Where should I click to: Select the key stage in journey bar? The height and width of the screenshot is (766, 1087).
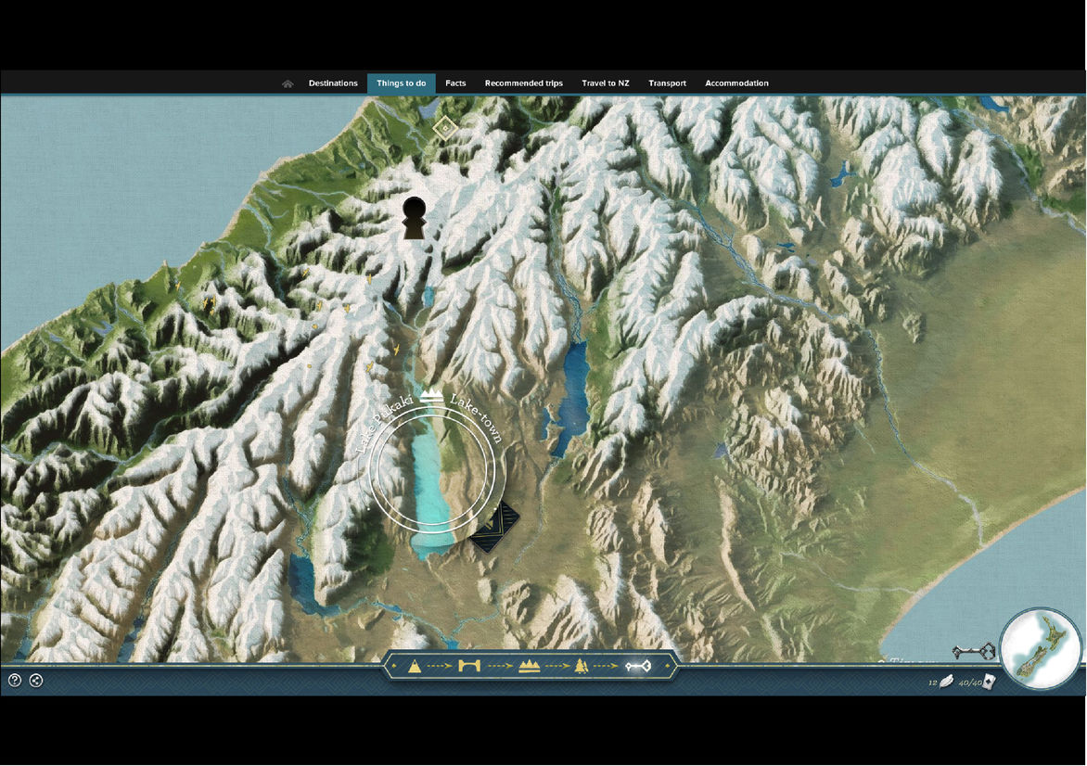click(x=638, y=666)
